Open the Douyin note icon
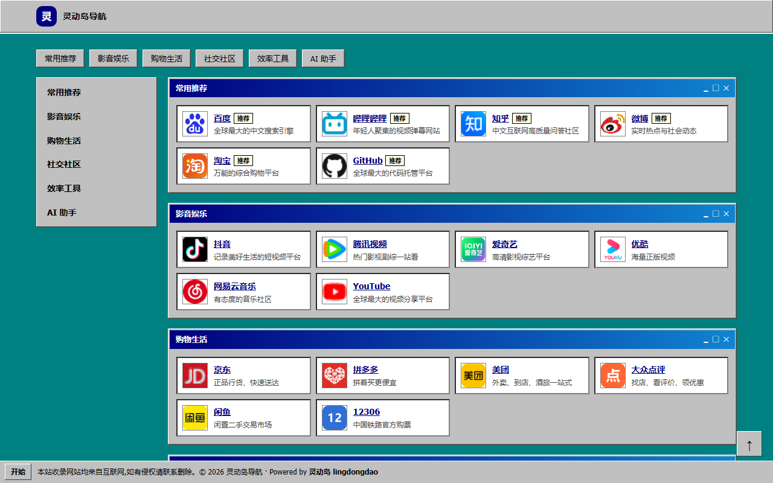 (x=195, y=249)
